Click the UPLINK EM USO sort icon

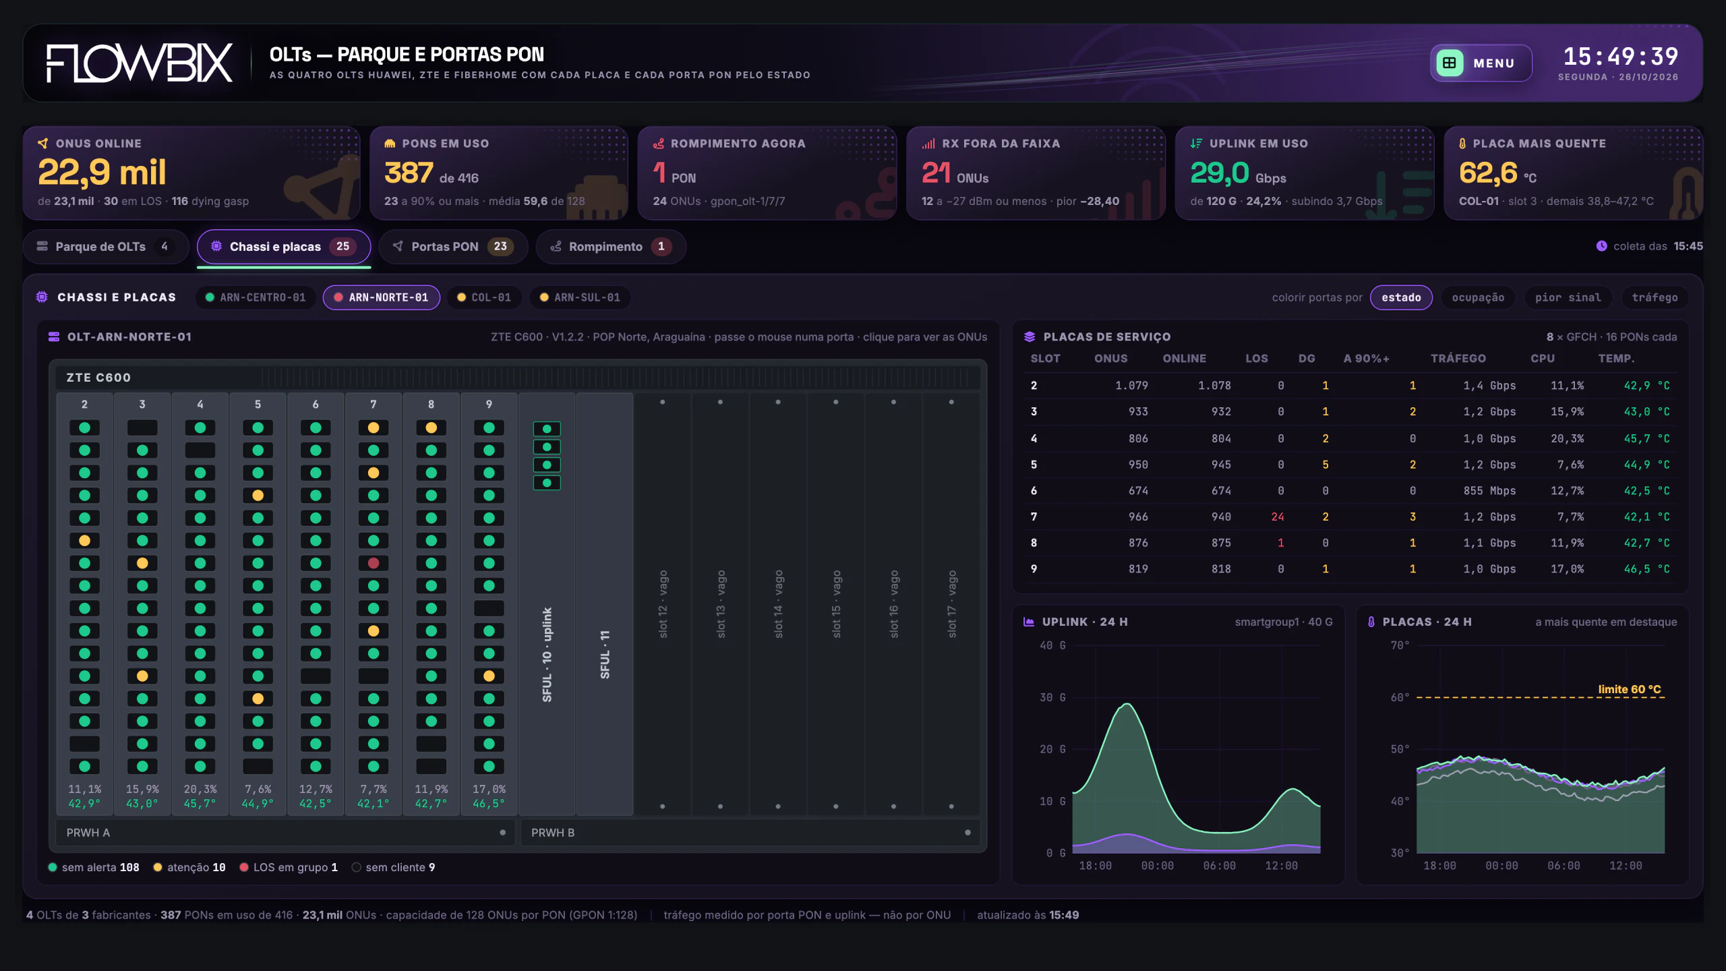click(x=1196, y=143)
